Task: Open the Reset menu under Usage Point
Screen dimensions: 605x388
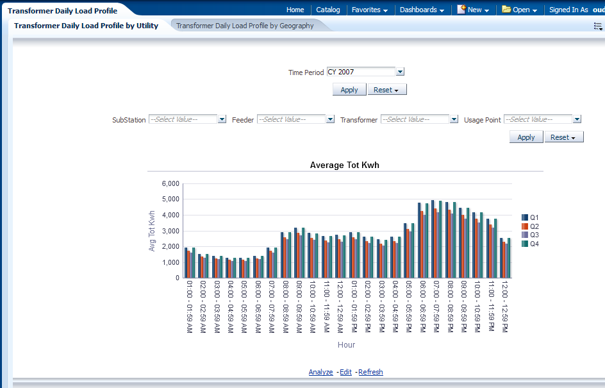Action: (564, 137)
